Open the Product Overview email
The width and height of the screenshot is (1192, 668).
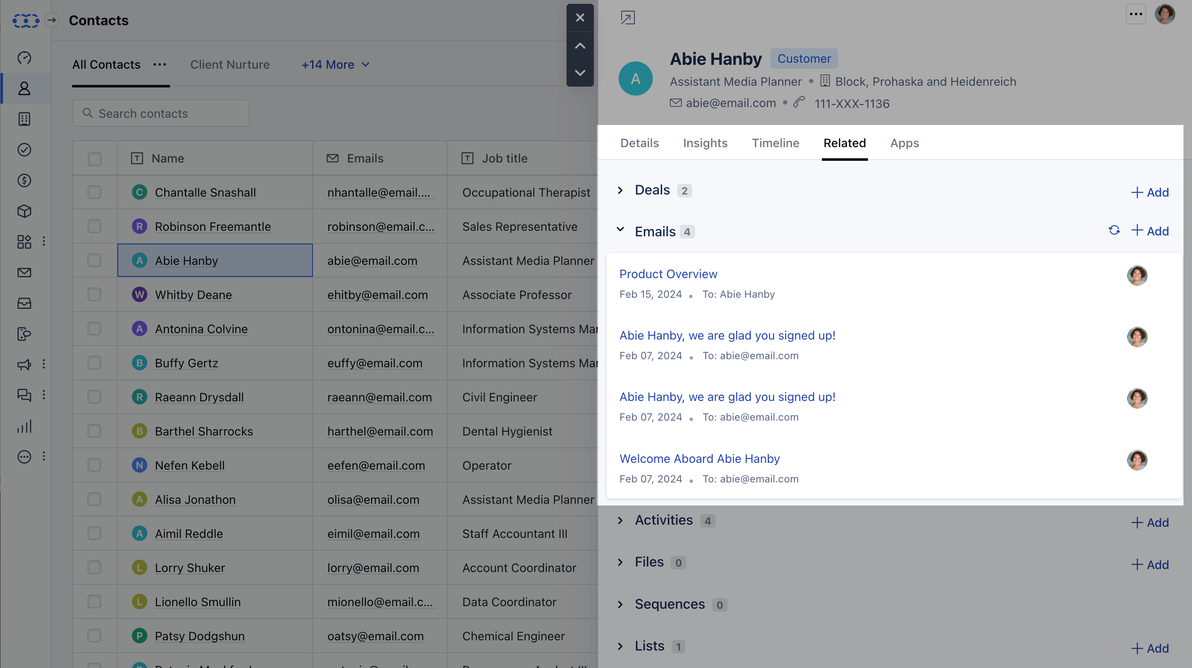point(668,274)
